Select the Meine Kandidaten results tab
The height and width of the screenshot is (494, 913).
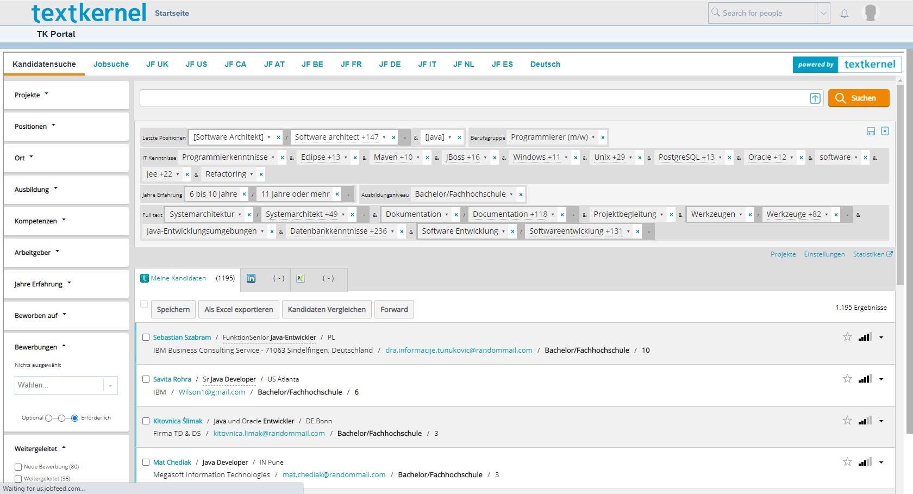point(187,278)
